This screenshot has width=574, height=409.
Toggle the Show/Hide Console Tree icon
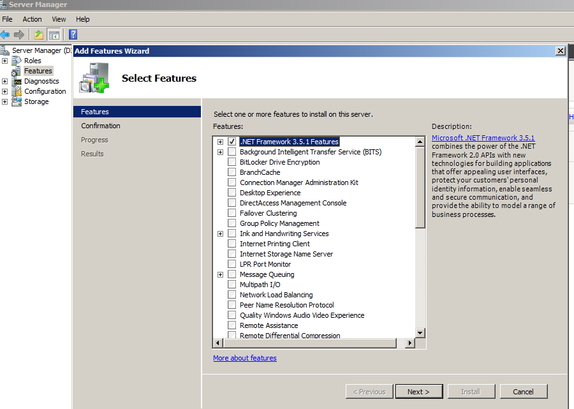[54, 34]
